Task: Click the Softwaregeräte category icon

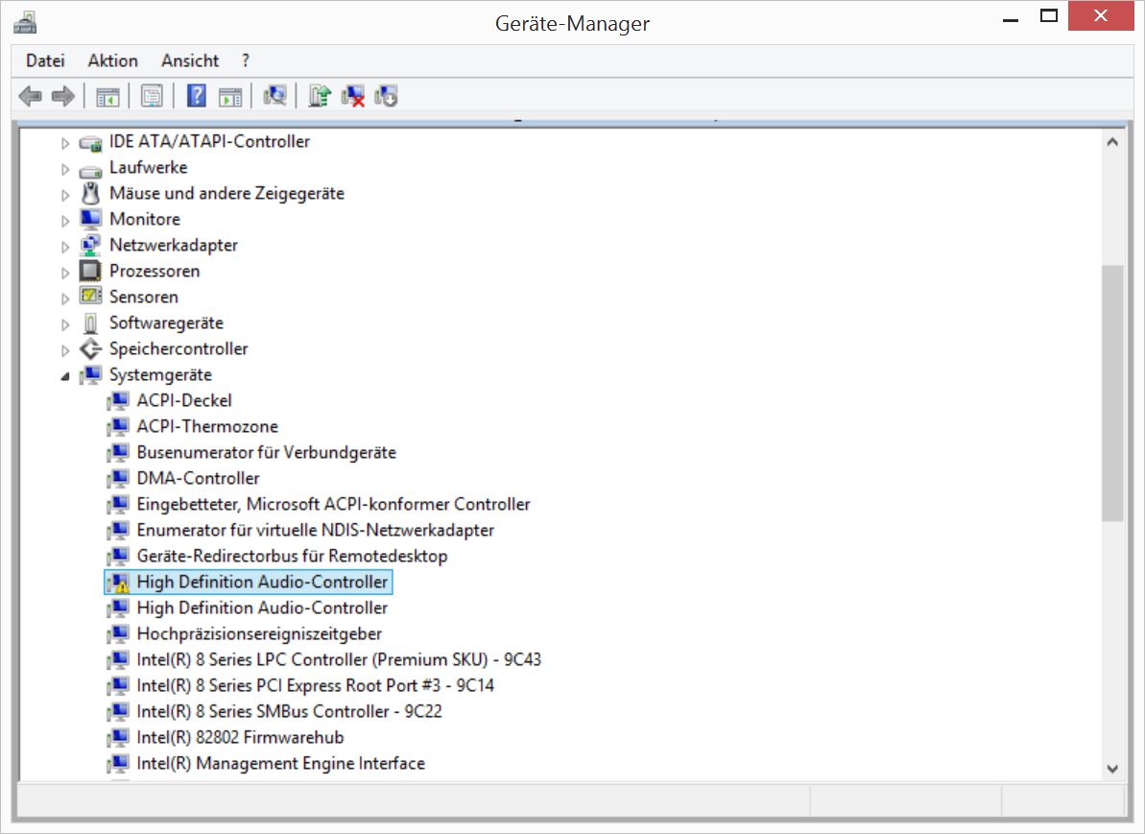Action: coord(90,322)
